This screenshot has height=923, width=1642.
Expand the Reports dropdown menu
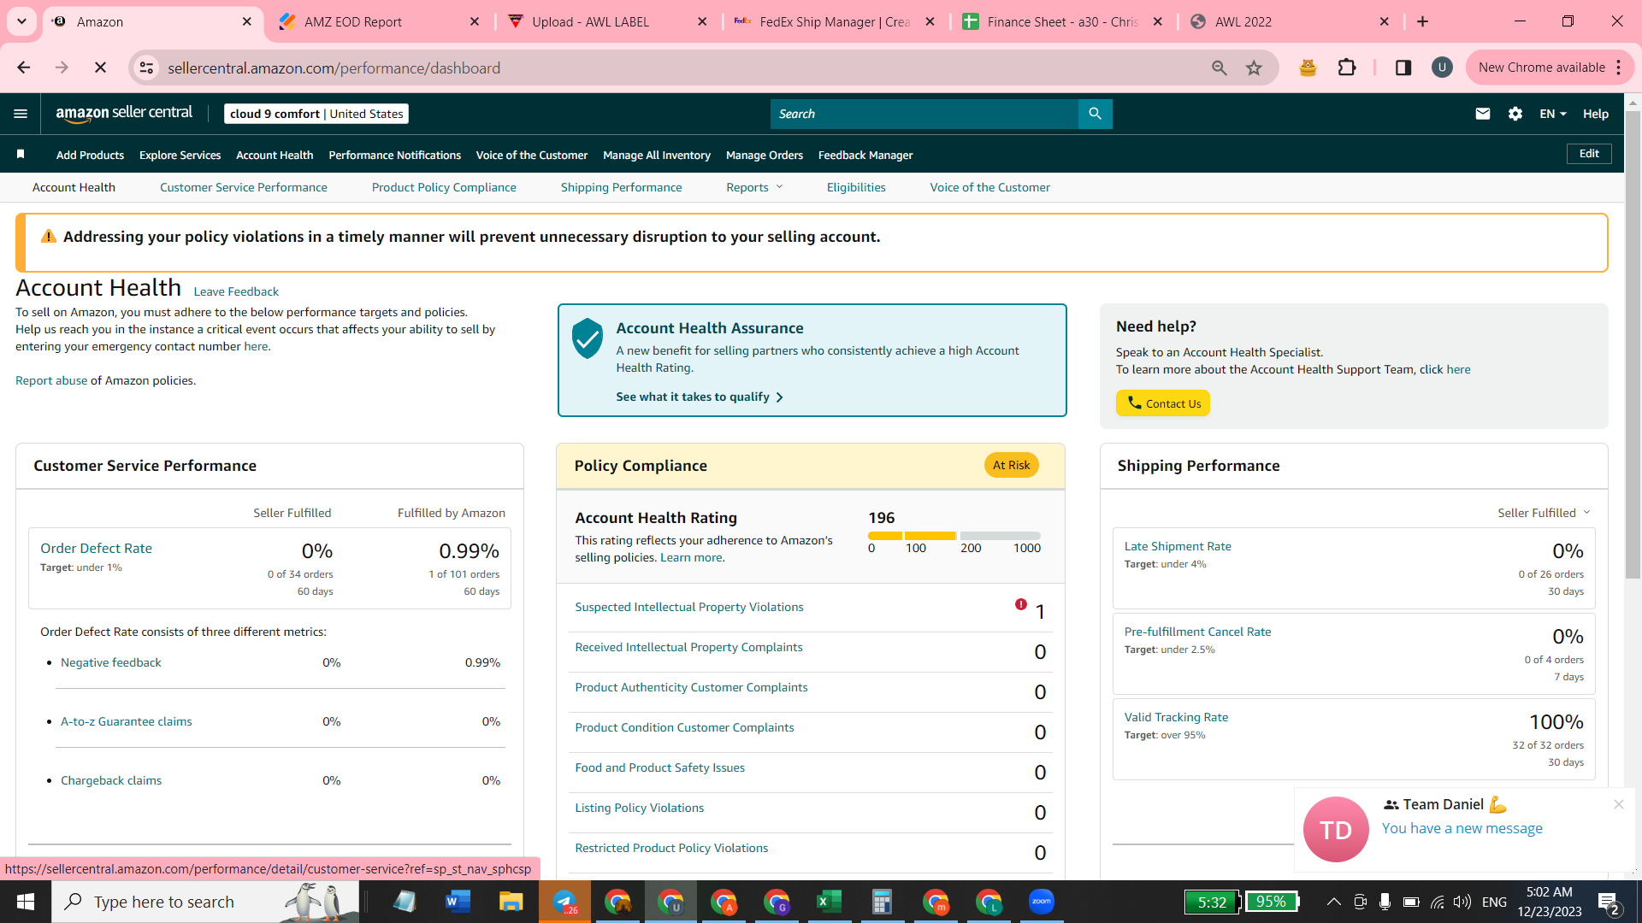pos(754,187)
